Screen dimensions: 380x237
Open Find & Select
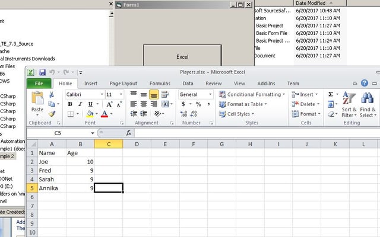pos(368,105)
